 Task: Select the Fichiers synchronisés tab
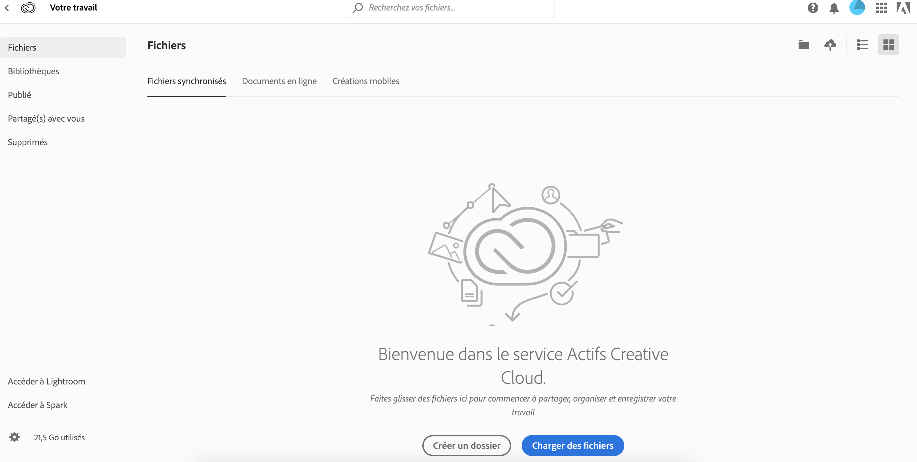pyautogui.click(x=186, y=81)
